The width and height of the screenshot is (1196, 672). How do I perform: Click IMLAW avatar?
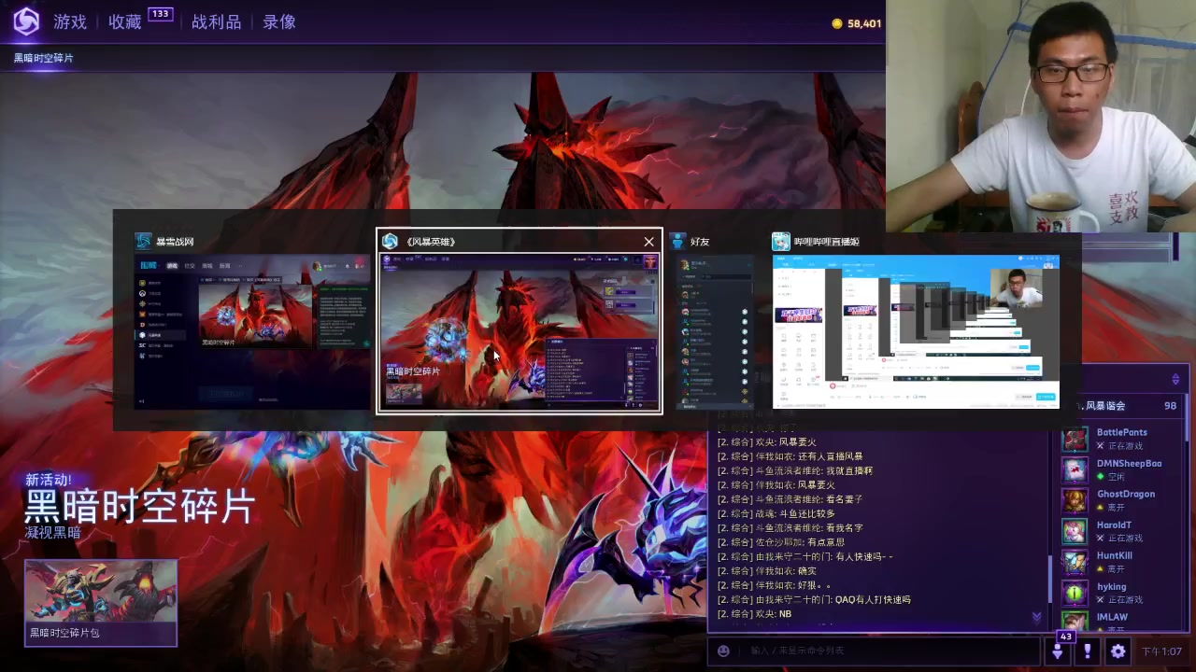[x=1075, y=622]
